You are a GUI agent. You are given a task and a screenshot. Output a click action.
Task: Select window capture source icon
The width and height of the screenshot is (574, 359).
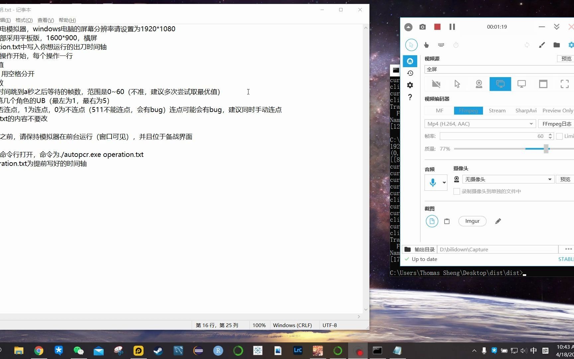[543, 84]
